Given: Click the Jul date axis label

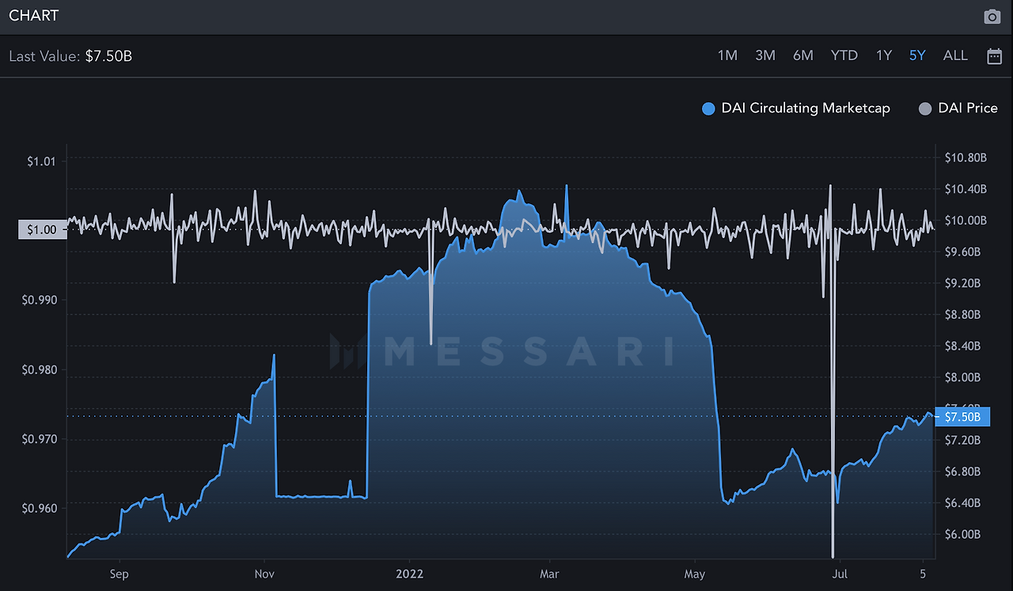Looking at the screenshot, I should tap(839, 574).
